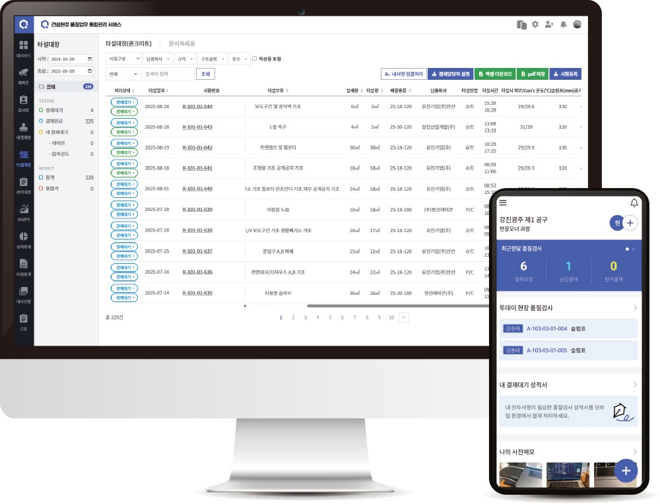
Task: Open the 시험구분 dropdown
Action: 123,59
